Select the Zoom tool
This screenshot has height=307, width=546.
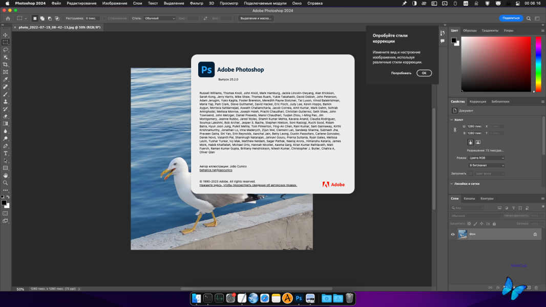(x=6, y=183)
